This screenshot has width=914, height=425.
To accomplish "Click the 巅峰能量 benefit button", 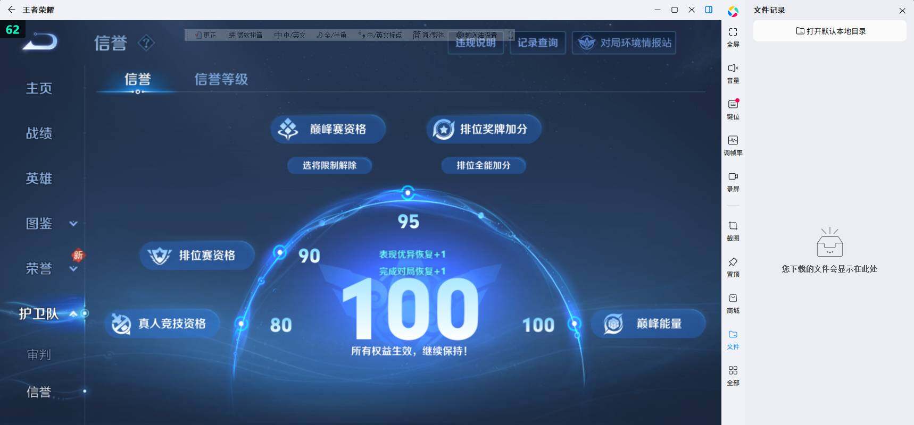I will click(x=648, y=324).
